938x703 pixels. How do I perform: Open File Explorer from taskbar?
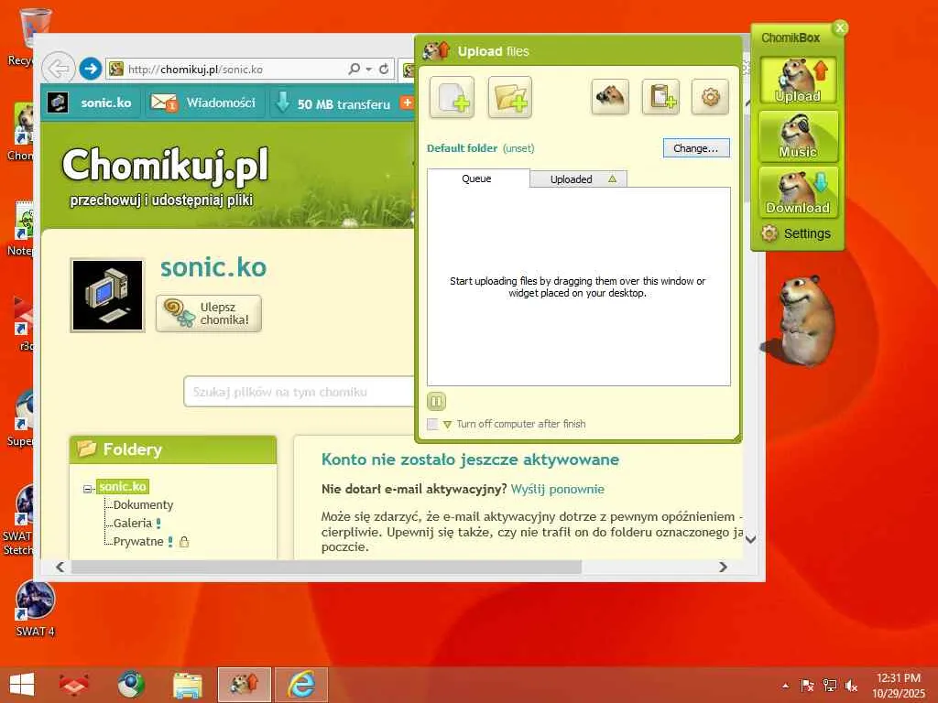point(188,685)
